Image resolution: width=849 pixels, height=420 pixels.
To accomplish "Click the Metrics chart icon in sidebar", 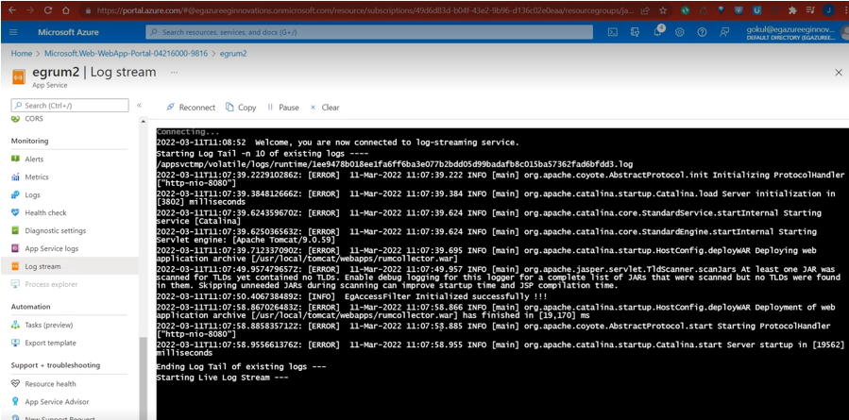I will [x=15, y=177].
